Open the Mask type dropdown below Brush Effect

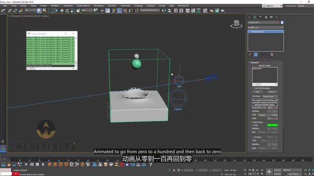click(x=264, y=115)
